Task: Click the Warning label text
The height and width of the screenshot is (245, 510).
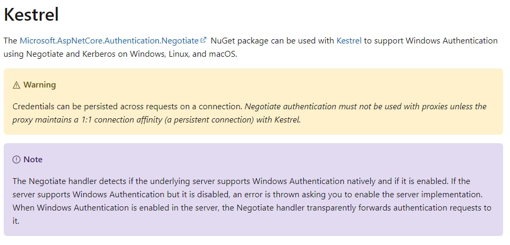Action: [x=40, y=85]
